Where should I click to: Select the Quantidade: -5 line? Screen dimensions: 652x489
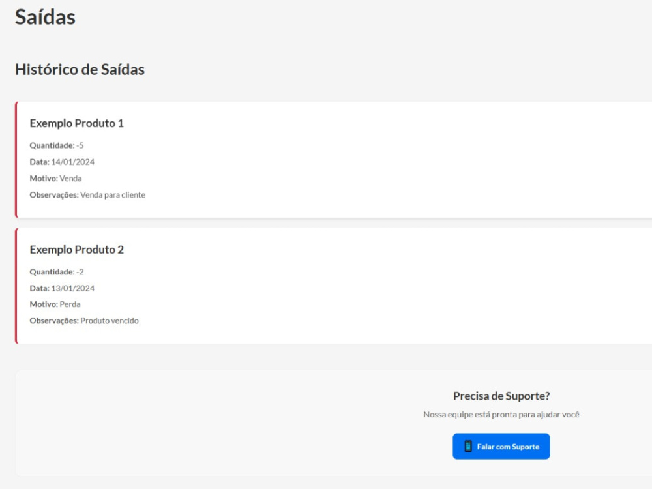[x=57, y=145]
